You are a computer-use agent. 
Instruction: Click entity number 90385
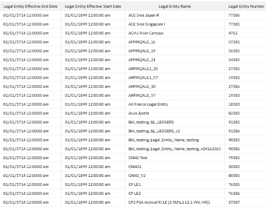point(234,140)
